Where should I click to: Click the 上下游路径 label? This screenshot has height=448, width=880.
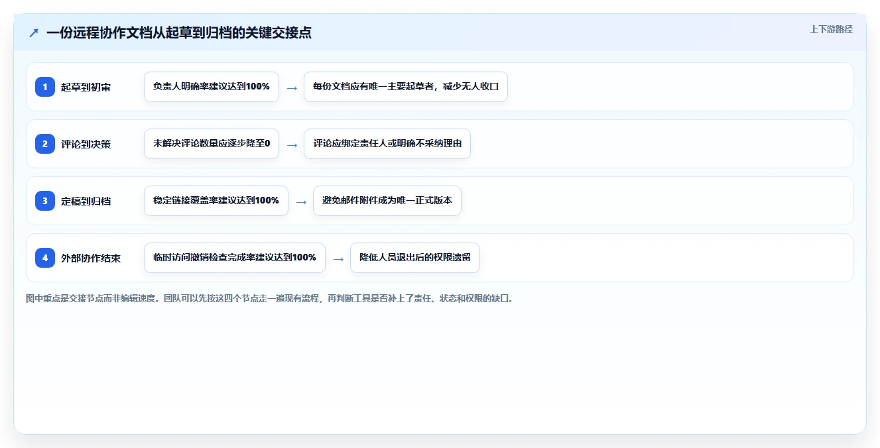pos(831,29)
